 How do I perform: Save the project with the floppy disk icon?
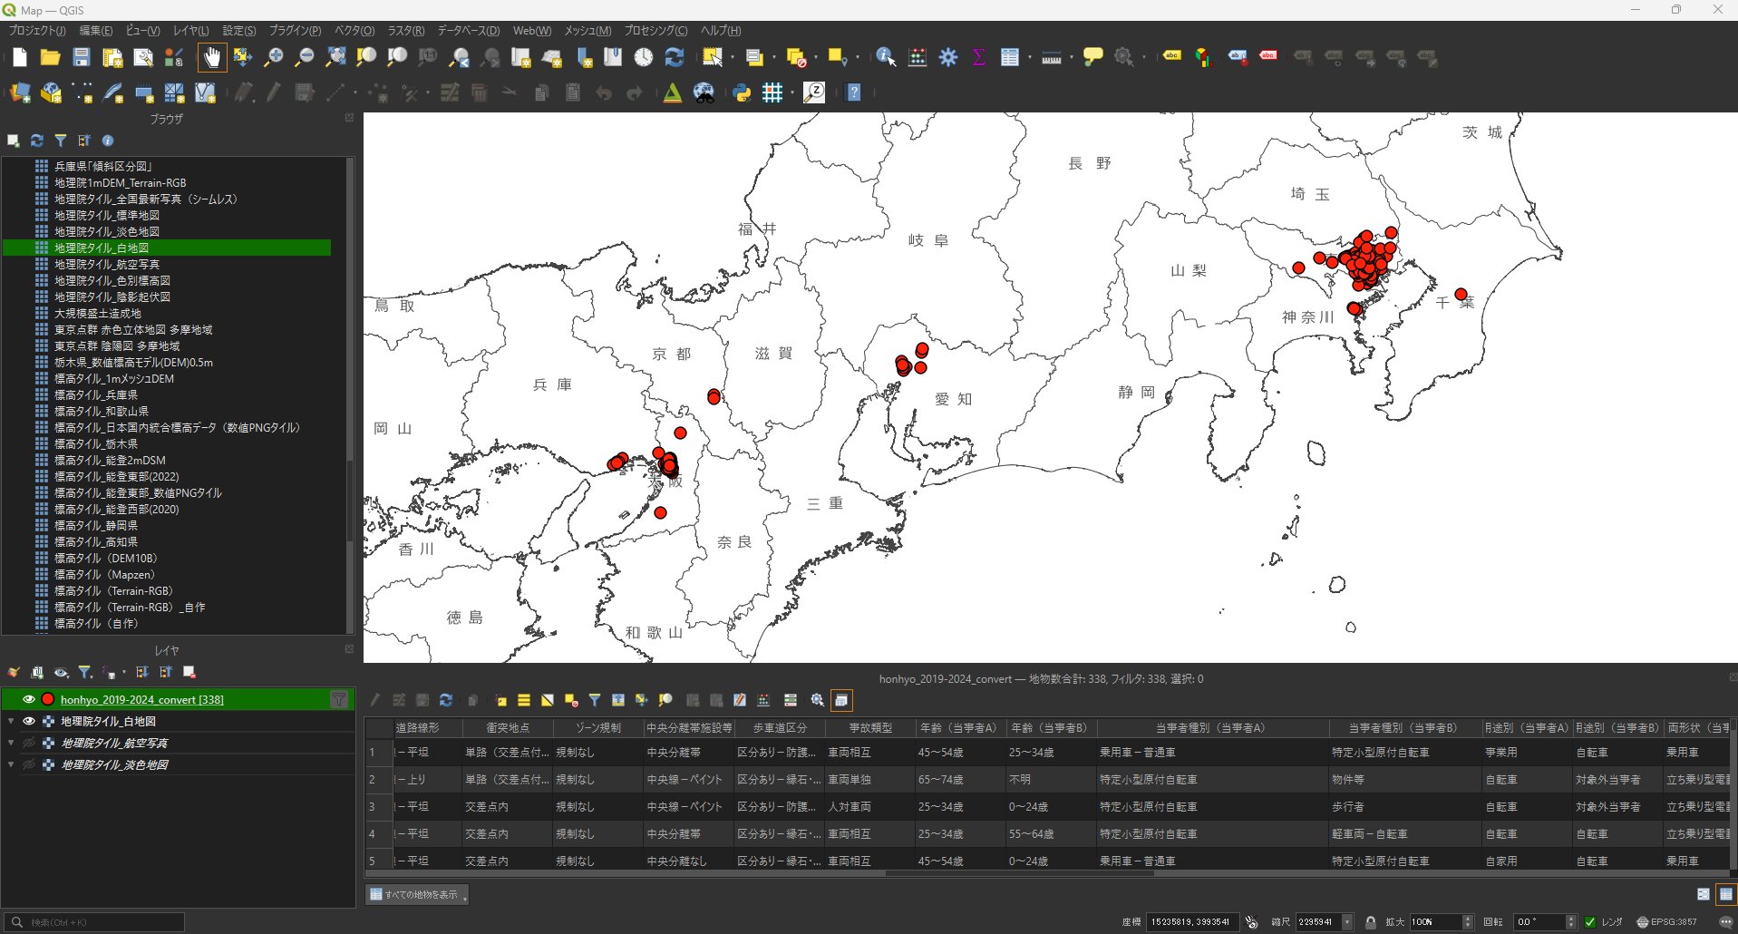[82, 58]
